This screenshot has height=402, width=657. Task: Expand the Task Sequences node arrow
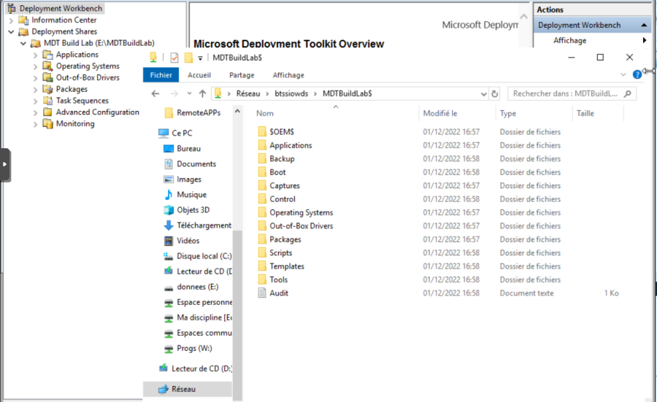pyautogui.click(x=36, y=101)
